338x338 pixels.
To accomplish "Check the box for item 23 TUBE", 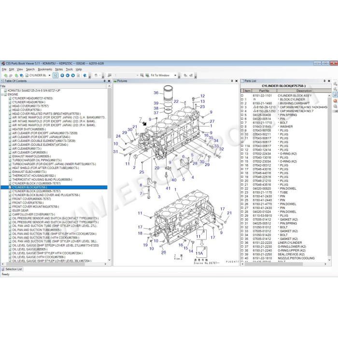I will coord(242,193).
